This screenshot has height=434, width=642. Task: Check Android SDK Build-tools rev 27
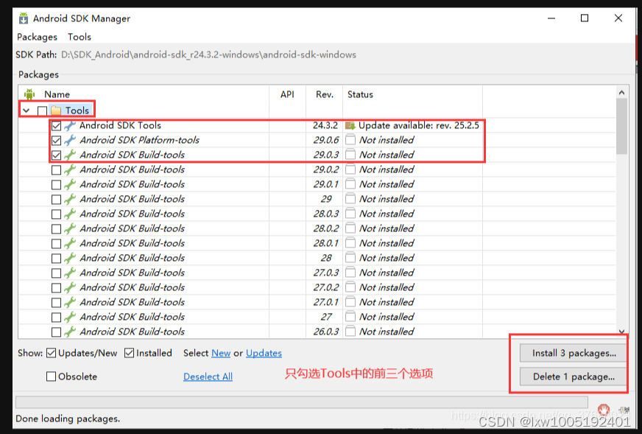(x=57, y=318)
